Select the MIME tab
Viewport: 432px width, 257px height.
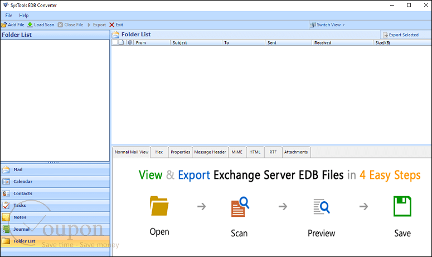(x=237, y=152)
